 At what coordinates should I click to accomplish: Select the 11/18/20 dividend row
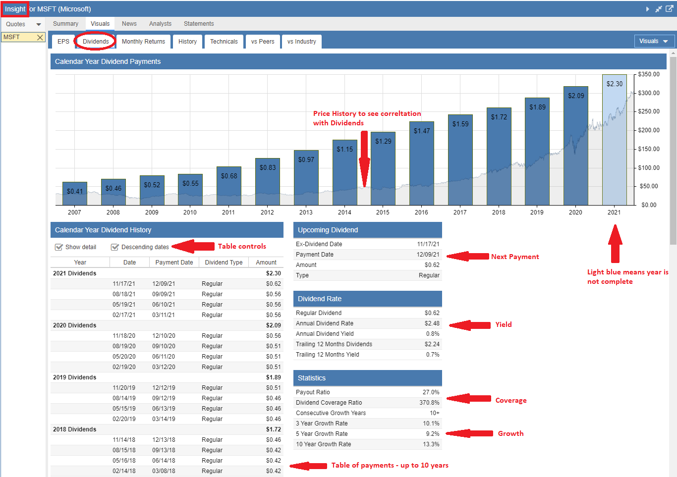[167, 336]
